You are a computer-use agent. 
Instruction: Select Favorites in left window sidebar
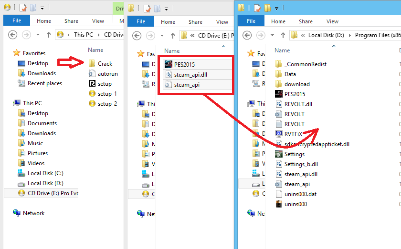(29, 53)
